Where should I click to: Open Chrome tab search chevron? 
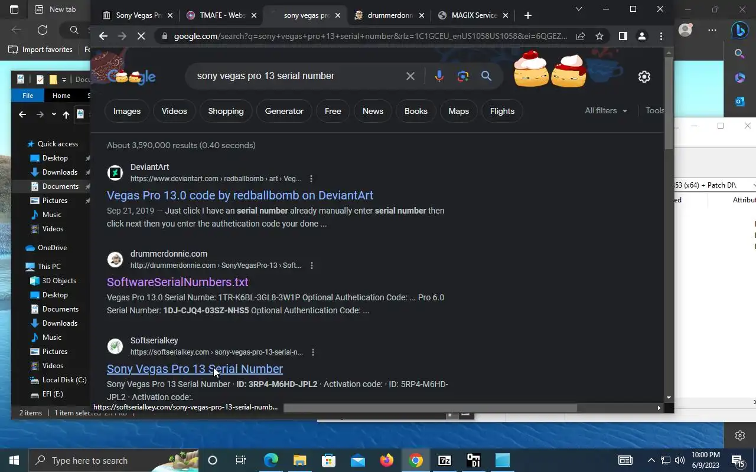point(579,9)
